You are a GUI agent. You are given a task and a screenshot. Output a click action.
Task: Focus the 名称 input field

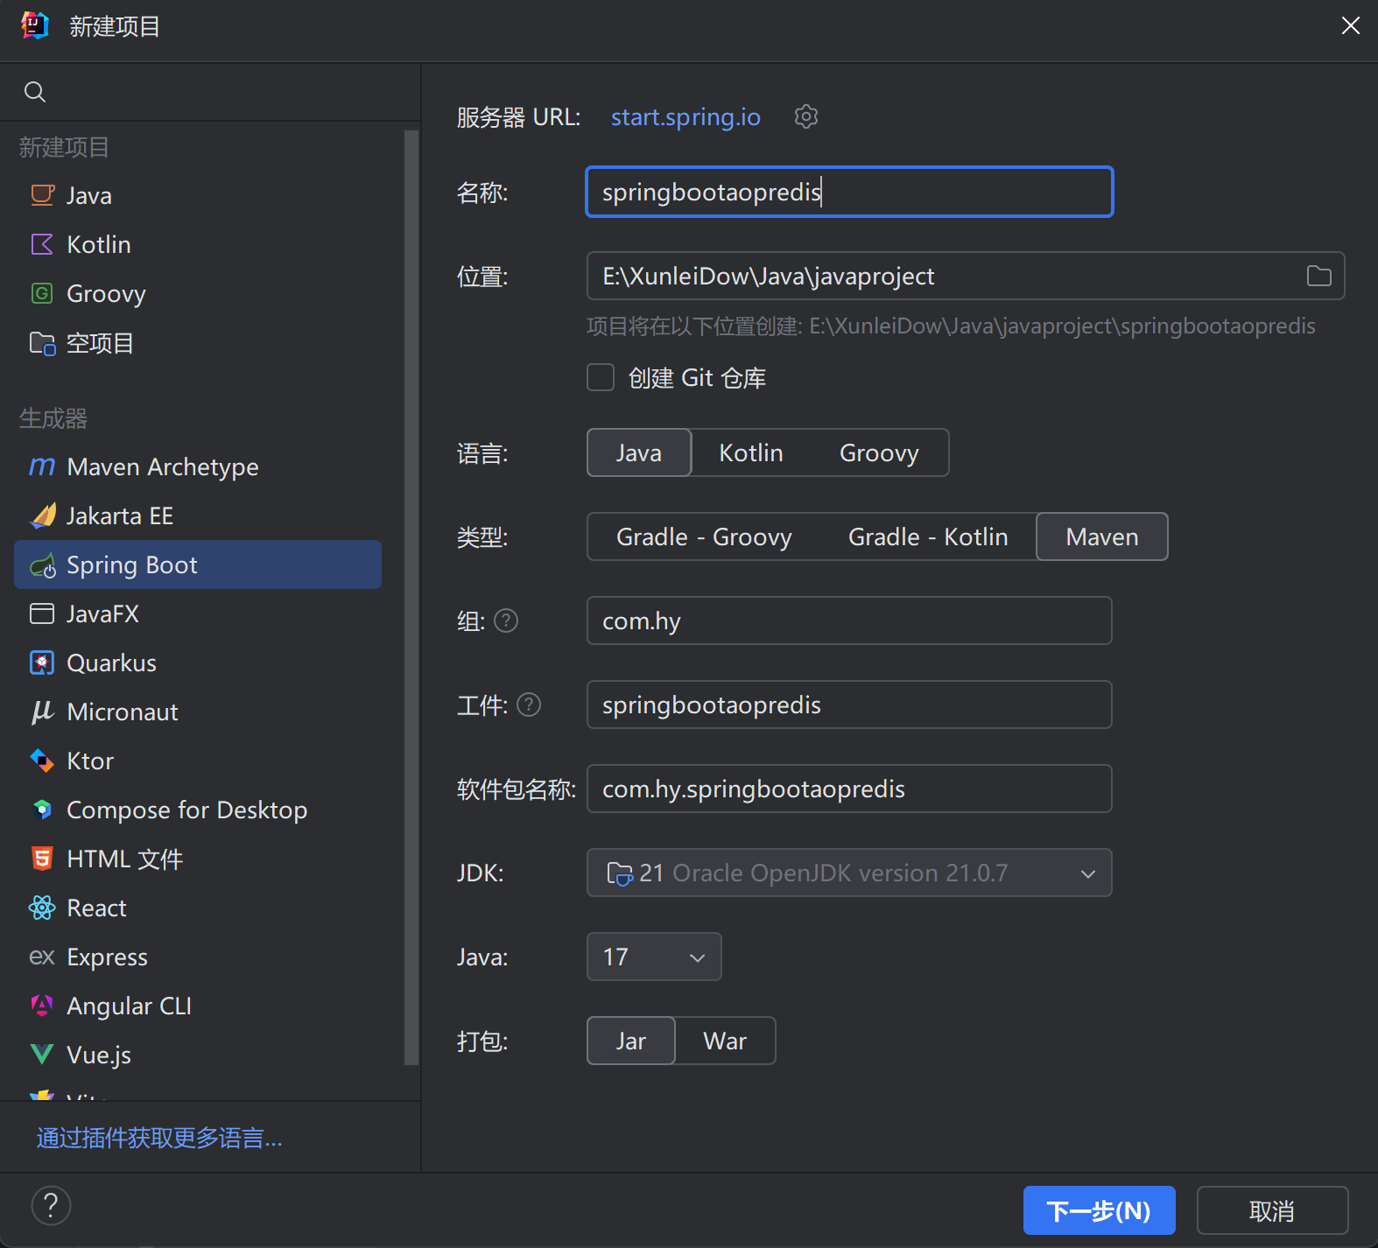point(849,192)
